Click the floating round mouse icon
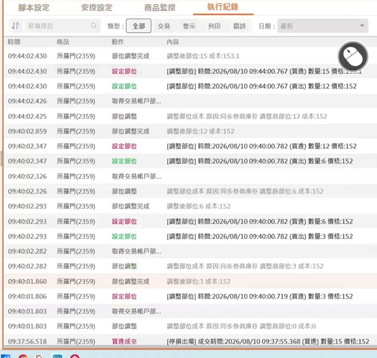 click(x=353, y=56)
